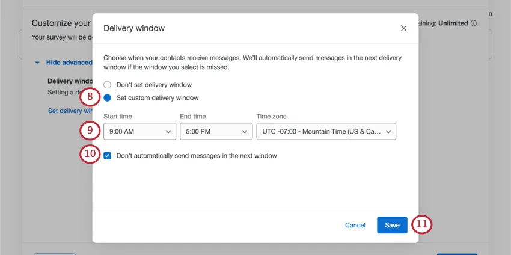Click the "Unlimited" remaining text
Screen dimensions: 511x255
tap(452, 23)
